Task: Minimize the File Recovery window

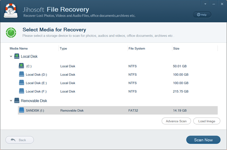Action: point(214,4)
